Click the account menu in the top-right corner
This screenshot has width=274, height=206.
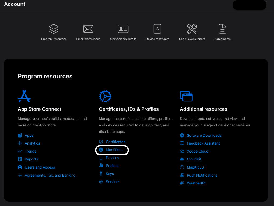coord(249,5)
